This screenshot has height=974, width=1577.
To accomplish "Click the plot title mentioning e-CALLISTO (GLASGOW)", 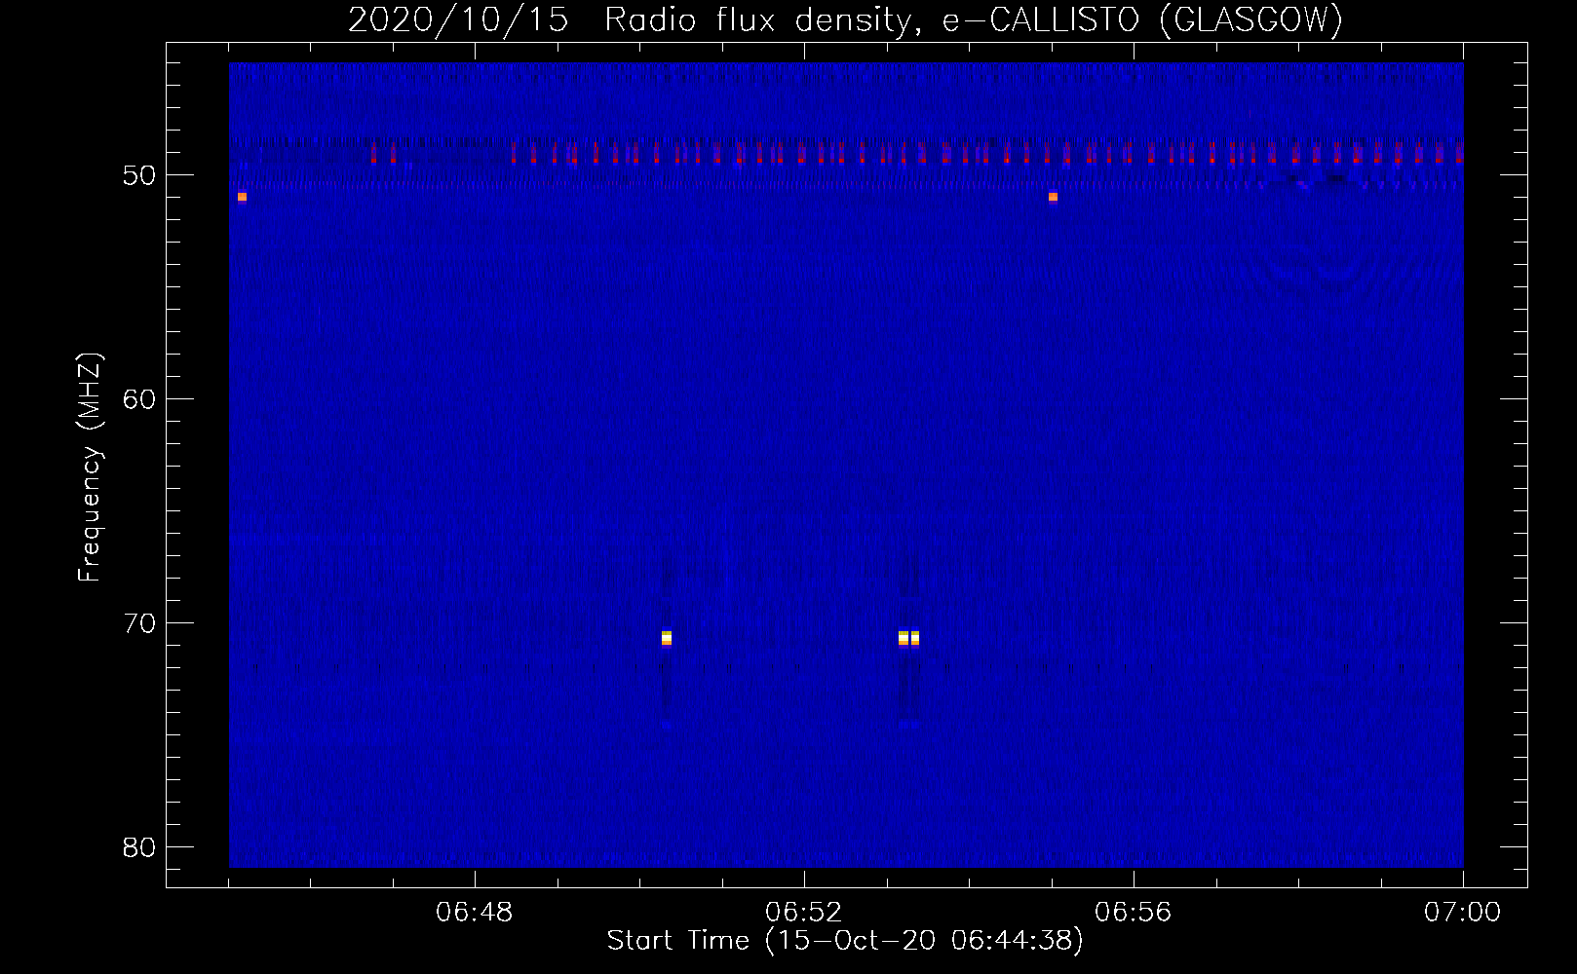I will [x=845, y=20].
